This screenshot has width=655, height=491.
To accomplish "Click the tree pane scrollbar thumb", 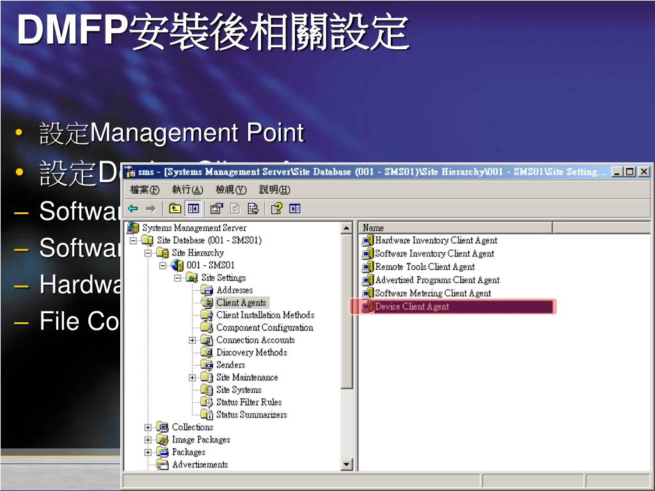I will [x=347, y=311].
